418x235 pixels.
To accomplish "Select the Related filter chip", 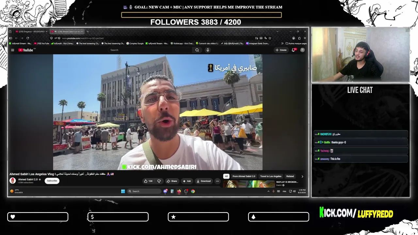I will (x=290, y=176).
